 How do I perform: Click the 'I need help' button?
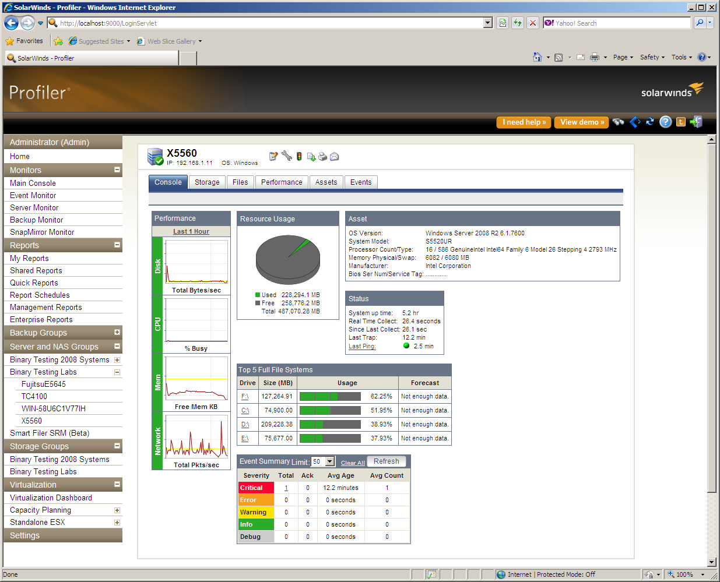[x=524, y=122]
